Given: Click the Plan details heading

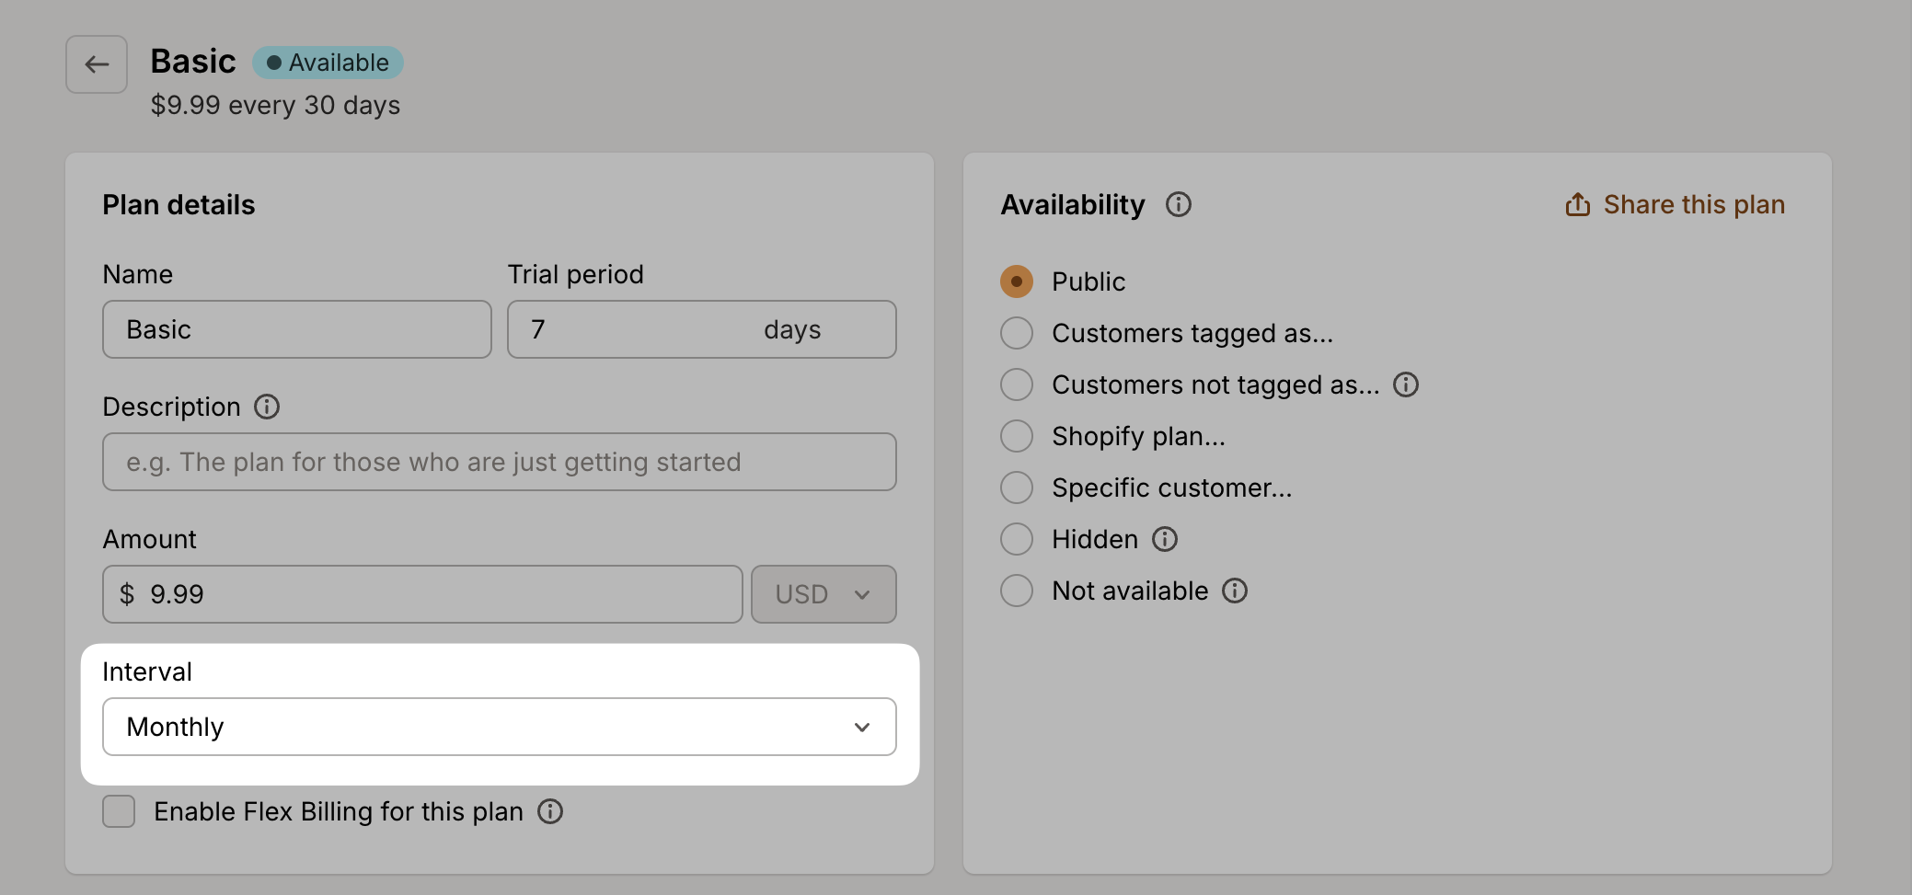Looking at the screenshot, I should tap(179, 204).
